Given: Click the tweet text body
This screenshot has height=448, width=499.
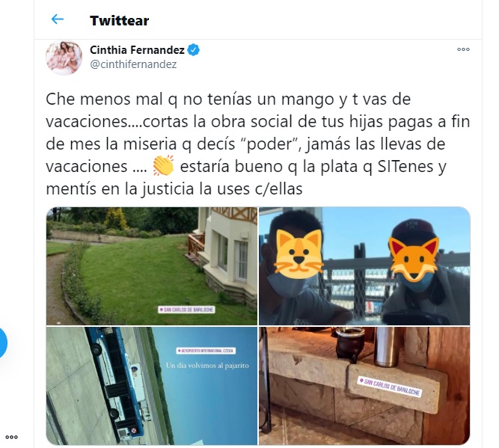Looking at the screenshot, I should pos(258,144).
